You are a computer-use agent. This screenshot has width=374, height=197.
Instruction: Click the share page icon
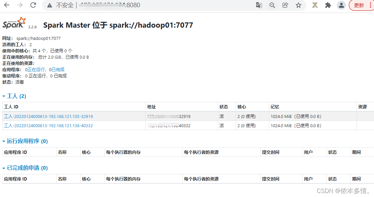285,5
